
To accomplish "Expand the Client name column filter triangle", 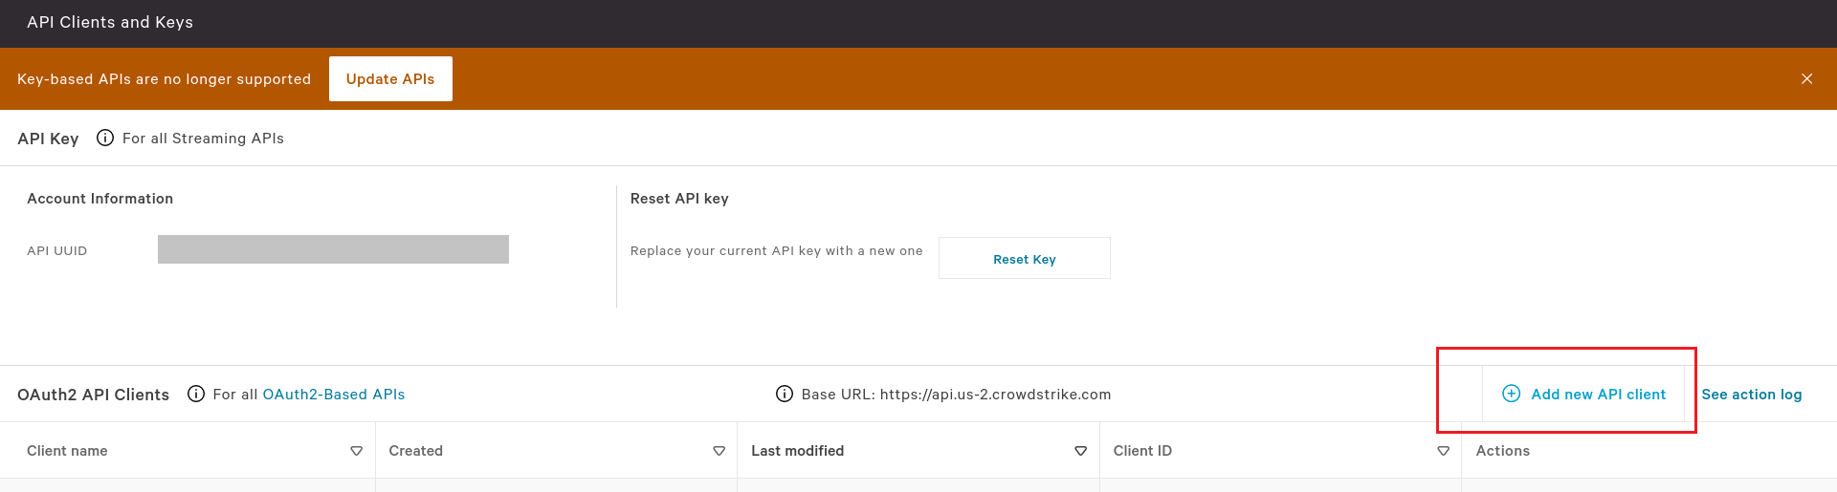I will coord(357,451).
